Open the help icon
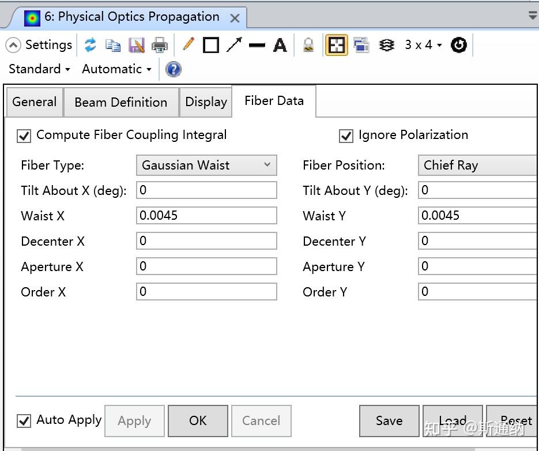539x451 pixels. [x=174, y=69]
